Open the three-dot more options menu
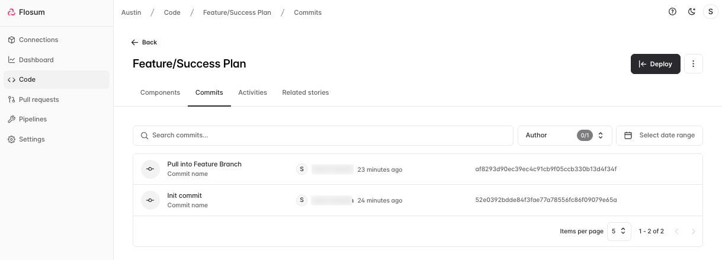 click(x=693, y=64)
